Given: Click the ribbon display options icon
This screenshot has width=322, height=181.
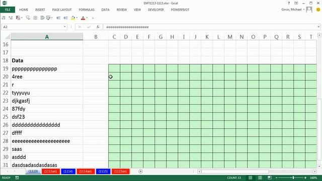Looking at the screenshot, I should pyautogui.click(x=296, y=4).
